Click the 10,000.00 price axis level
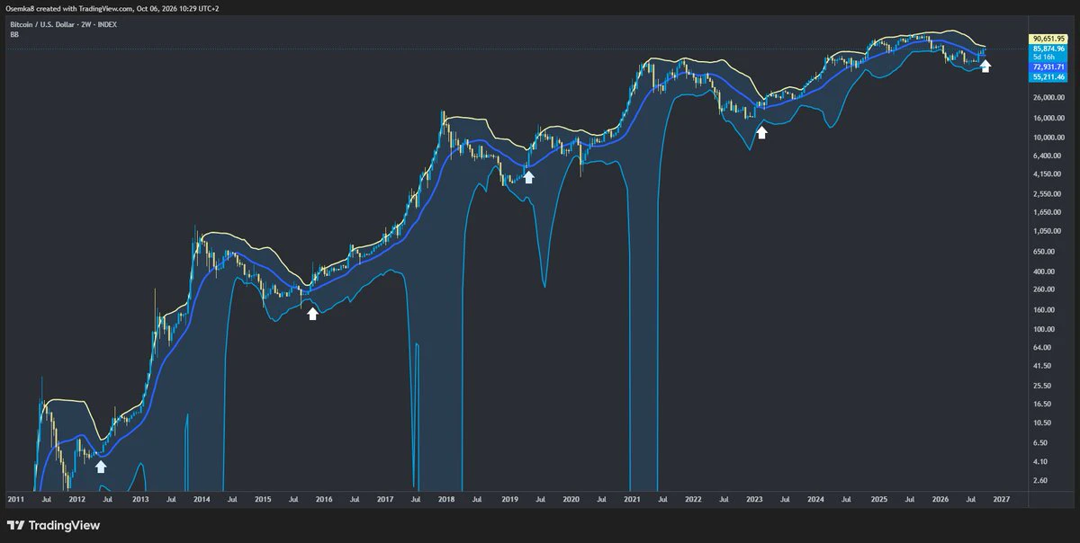The width and height of the screenshot is (1080, 543). tap(1050, 137)
